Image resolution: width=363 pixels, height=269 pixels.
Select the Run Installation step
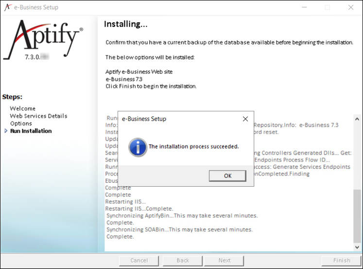click(x=31, y=131)
